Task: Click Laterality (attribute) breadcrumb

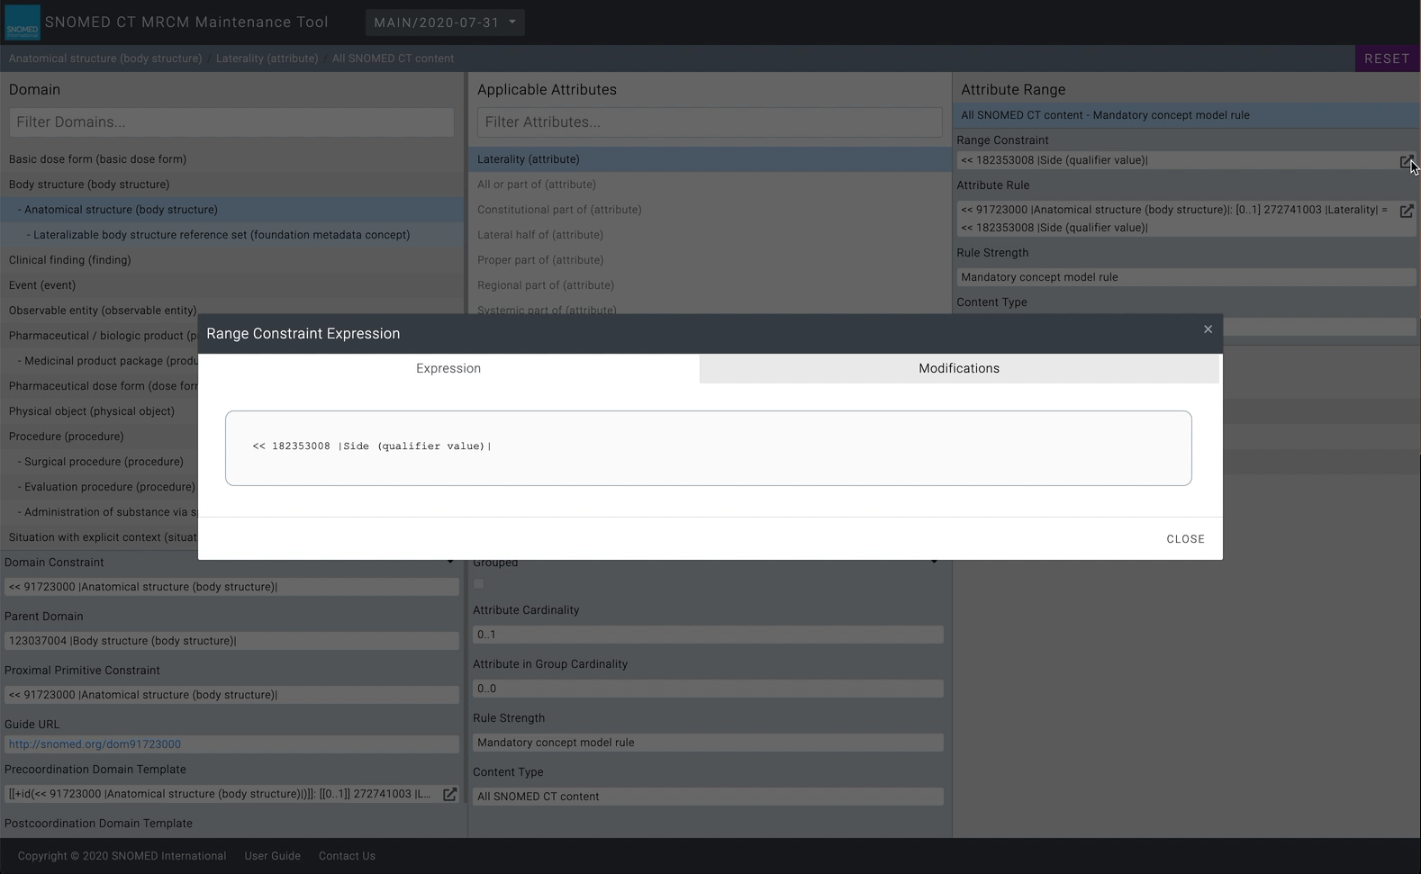Action: (x=267, y=59)
